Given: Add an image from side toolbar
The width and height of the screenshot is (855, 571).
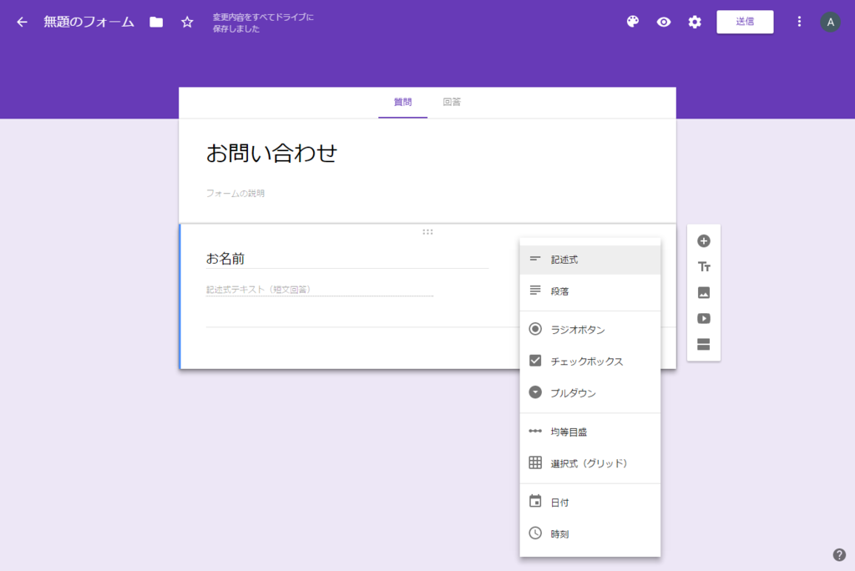Looking at the screenshot, I should click(703, 293).
